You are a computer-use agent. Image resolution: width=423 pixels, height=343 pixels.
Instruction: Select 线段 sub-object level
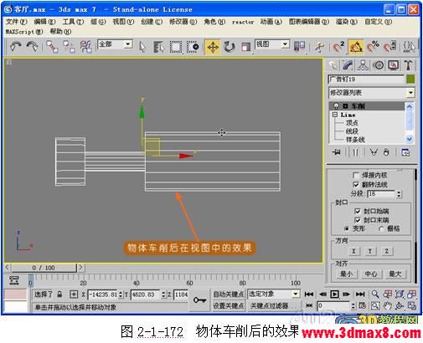352,131
